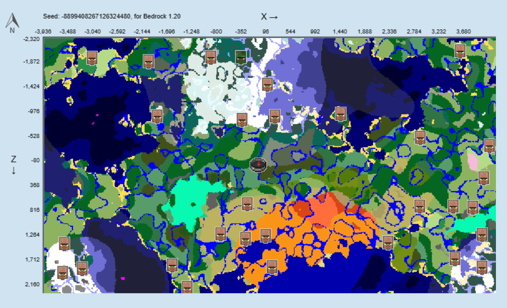Click the -3,936 coordinate label on the X axis

[x=43, y=30]
